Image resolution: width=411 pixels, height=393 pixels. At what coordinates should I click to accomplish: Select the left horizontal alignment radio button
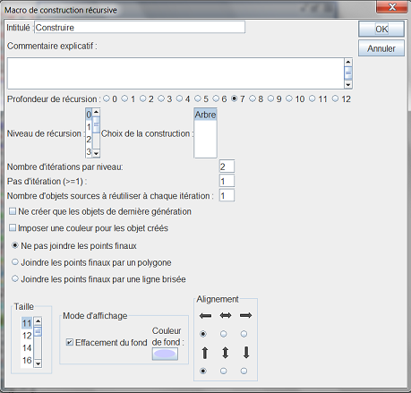203,334
